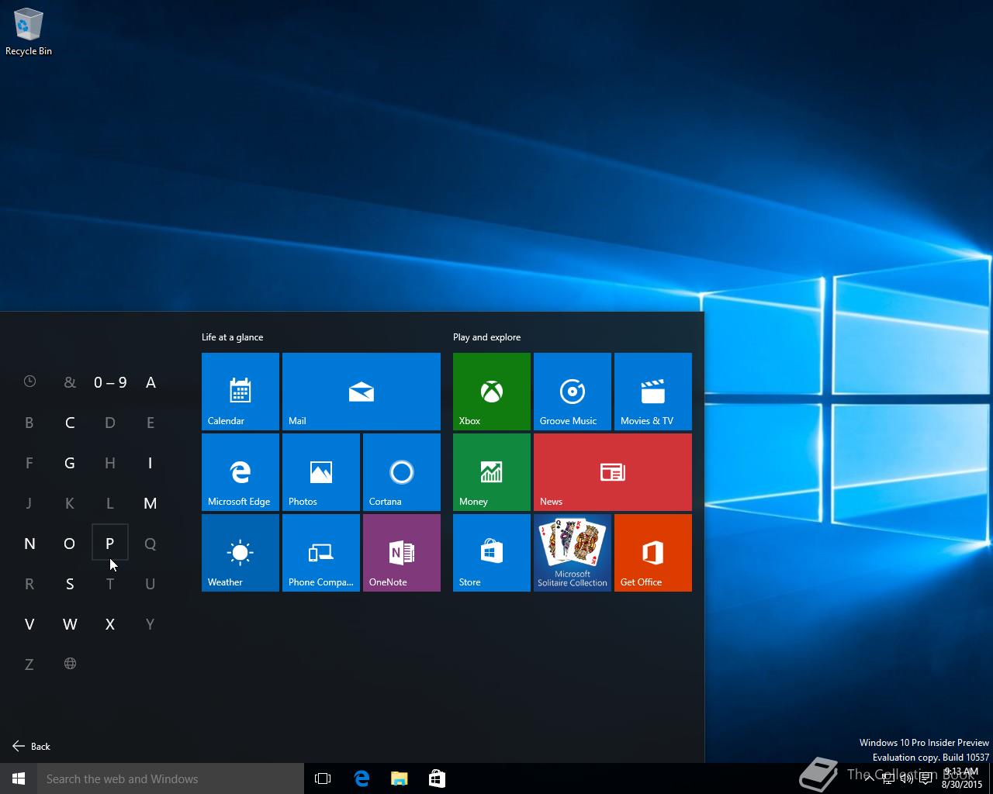Image resolution: width=993 pixels, height=794 pixels.
Task: Open the Calendar tile
Action: tap(240, 392)
